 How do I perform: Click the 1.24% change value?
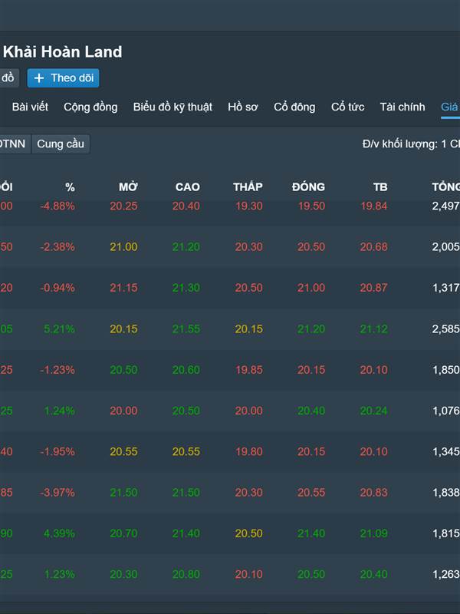tap(59, 411)
